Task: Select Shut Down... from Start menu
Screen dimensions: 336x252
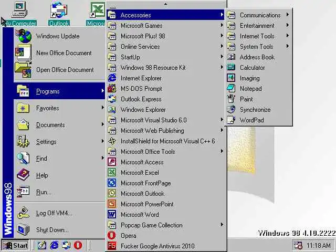Action: point(59,230)
